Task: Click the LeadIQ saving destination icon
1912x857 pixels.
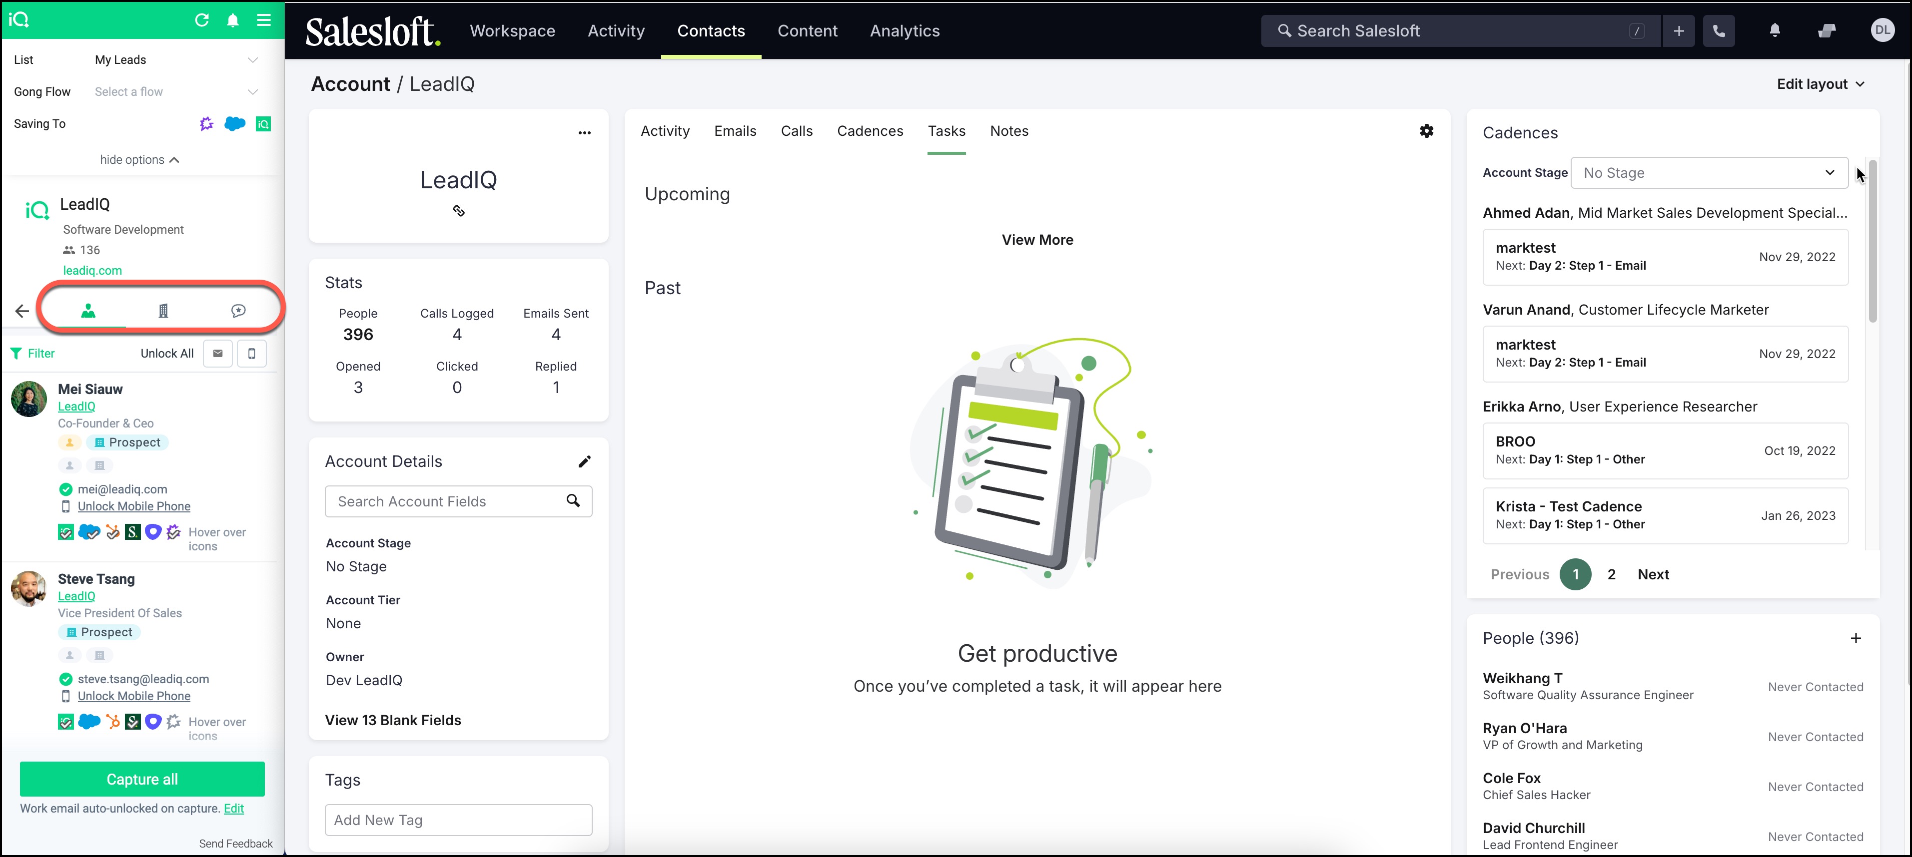Action: point(263,124)
